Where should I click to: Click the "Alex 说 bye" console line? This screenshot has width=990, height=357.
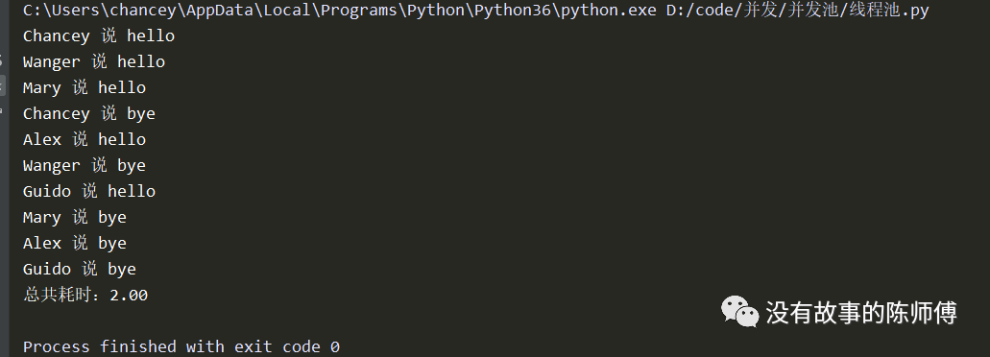click(75, 243)
